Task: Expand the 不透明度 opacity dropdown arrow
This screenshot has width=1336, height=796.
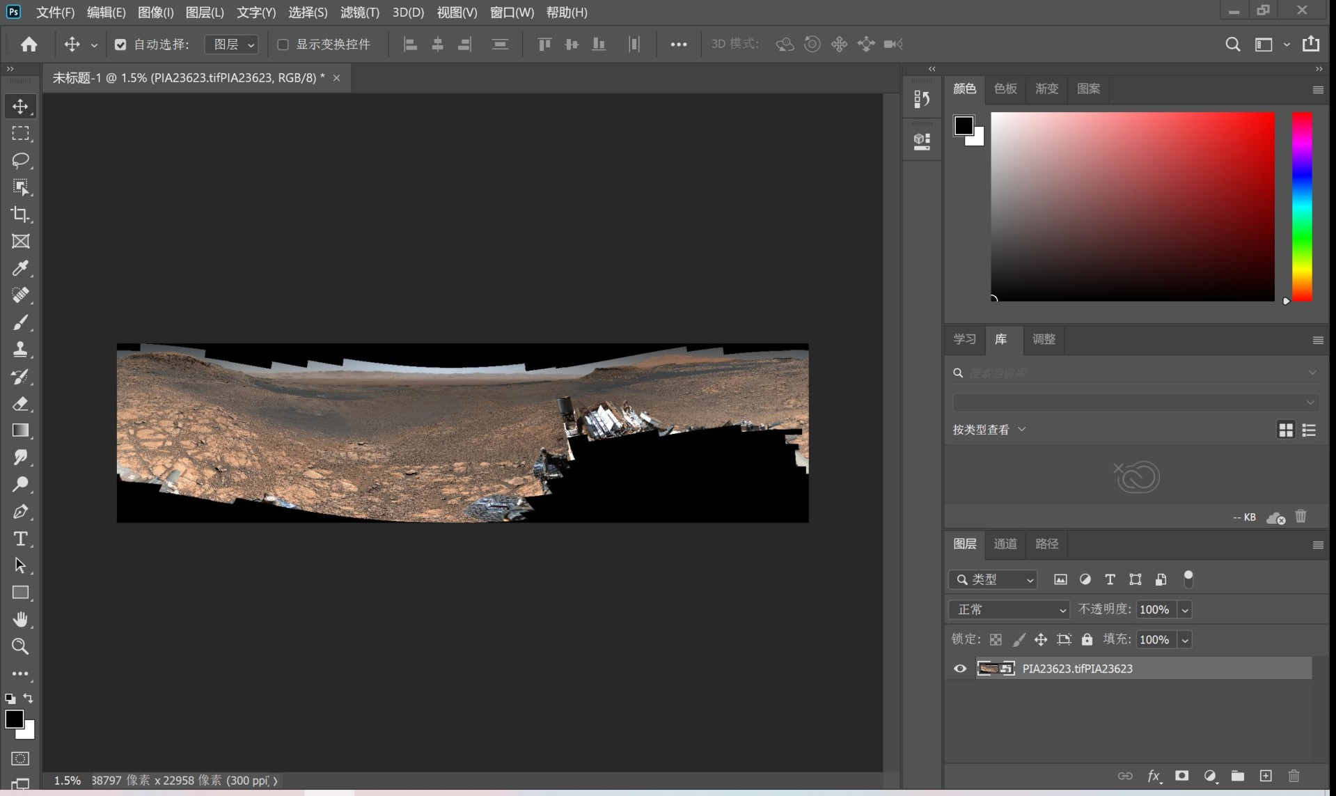Action: pos(1185,610)
